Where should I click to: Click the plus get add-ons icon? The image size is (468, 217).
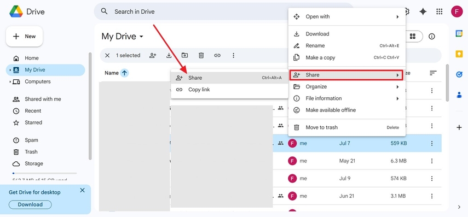459,127
